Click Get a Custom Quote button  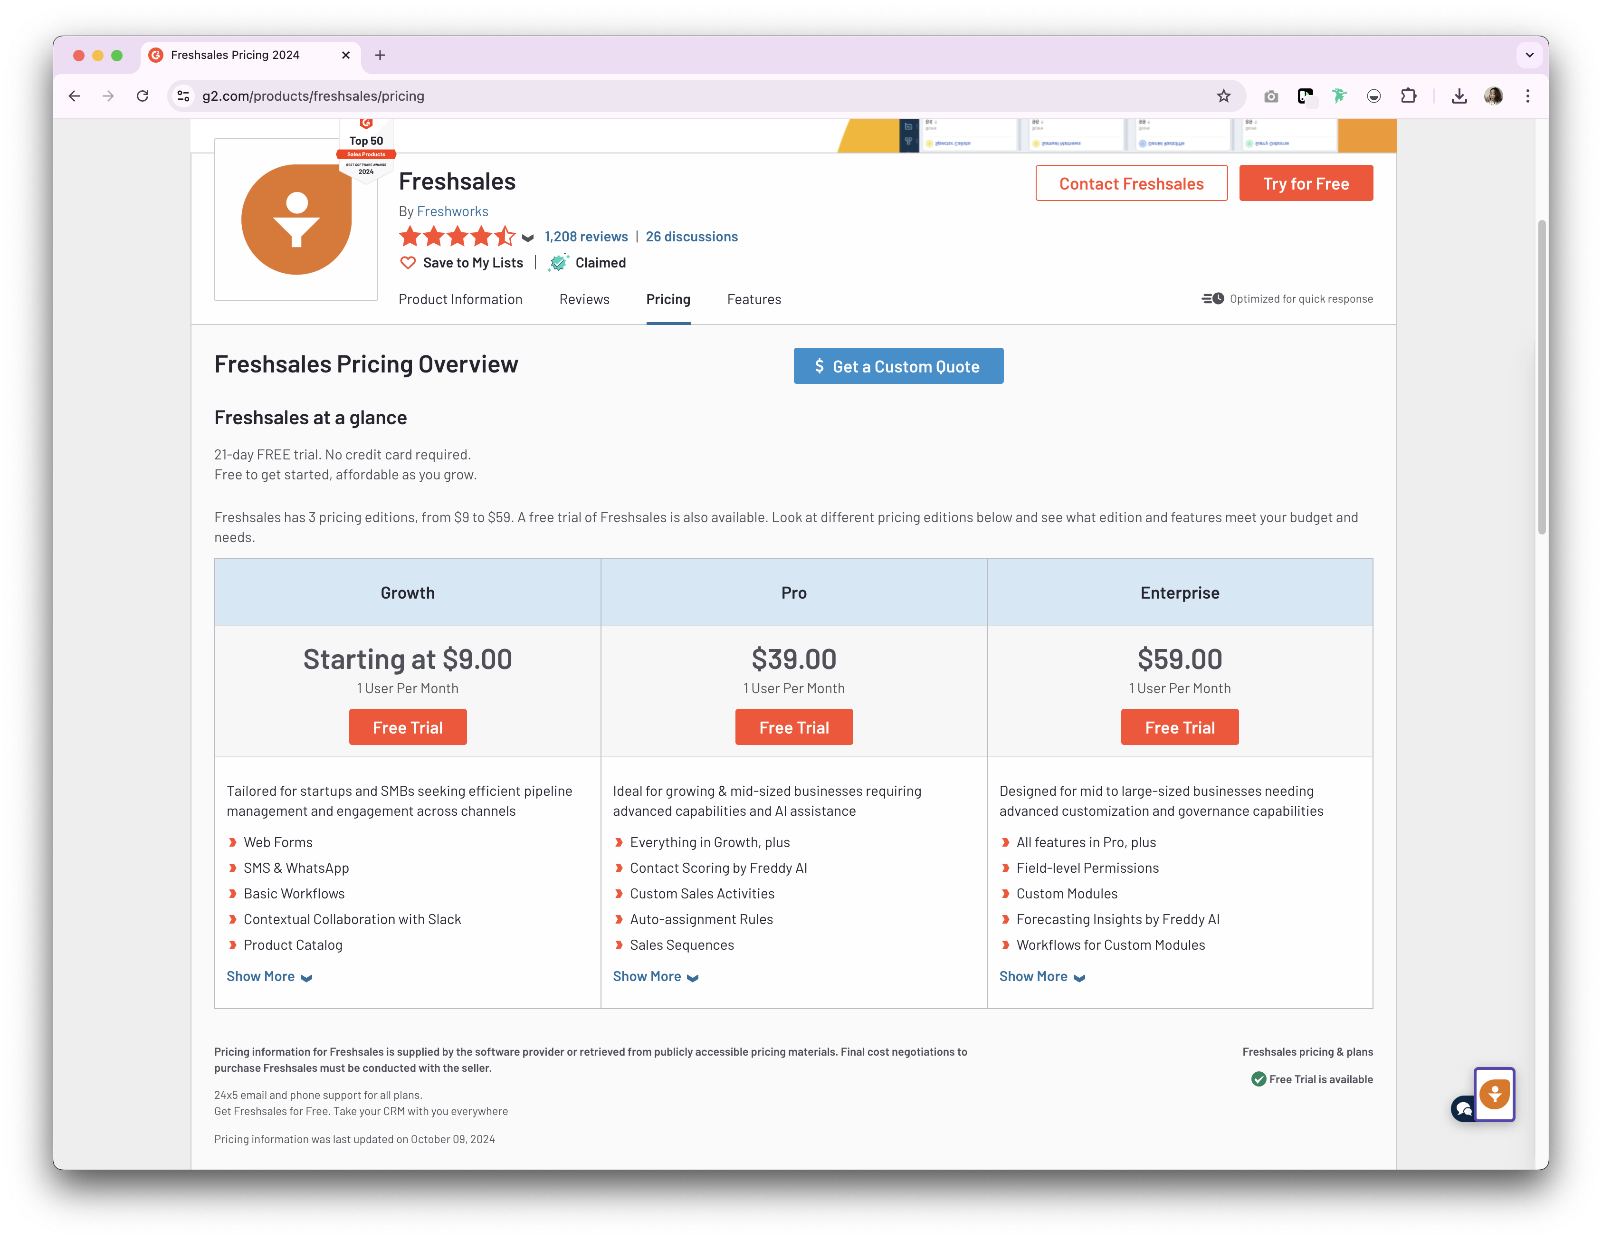coord(898,366)
